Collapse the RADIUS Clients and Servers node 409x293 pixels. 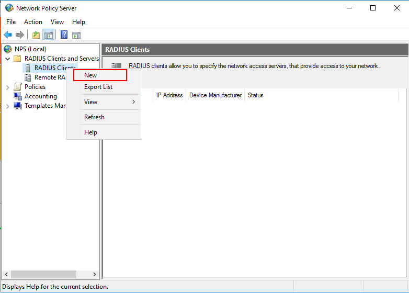pyautogui.click(x=8, y=59)
